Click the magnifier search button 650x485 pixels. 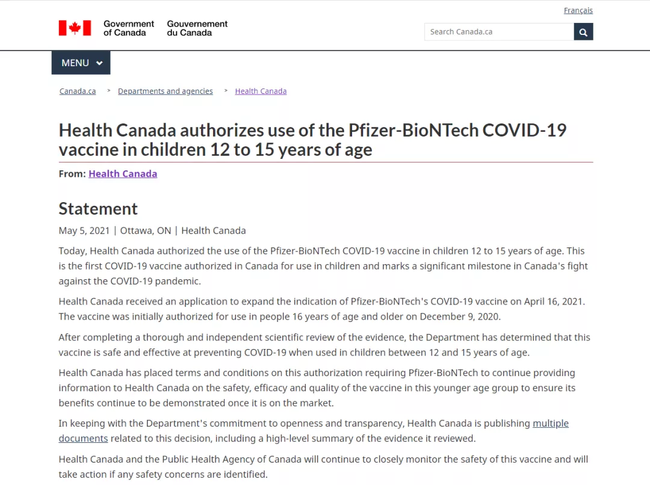point(583,32)
